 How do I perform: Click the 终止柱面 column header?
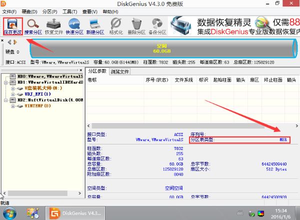[x=273, y=80]
